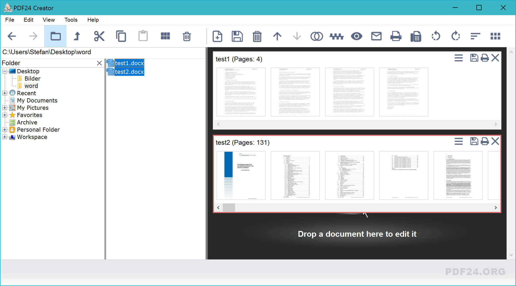Save all documents with floppy icon
This screenshot has height=286, width=516.
pyautogui.click(x=237, y=36)
